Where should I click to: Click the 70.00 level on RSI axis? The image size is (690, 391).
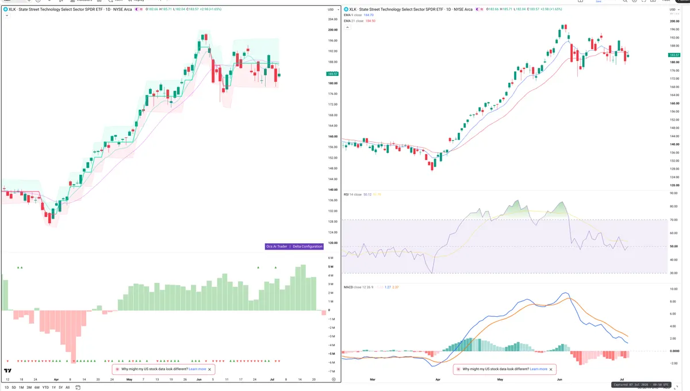tap(674, 220)
